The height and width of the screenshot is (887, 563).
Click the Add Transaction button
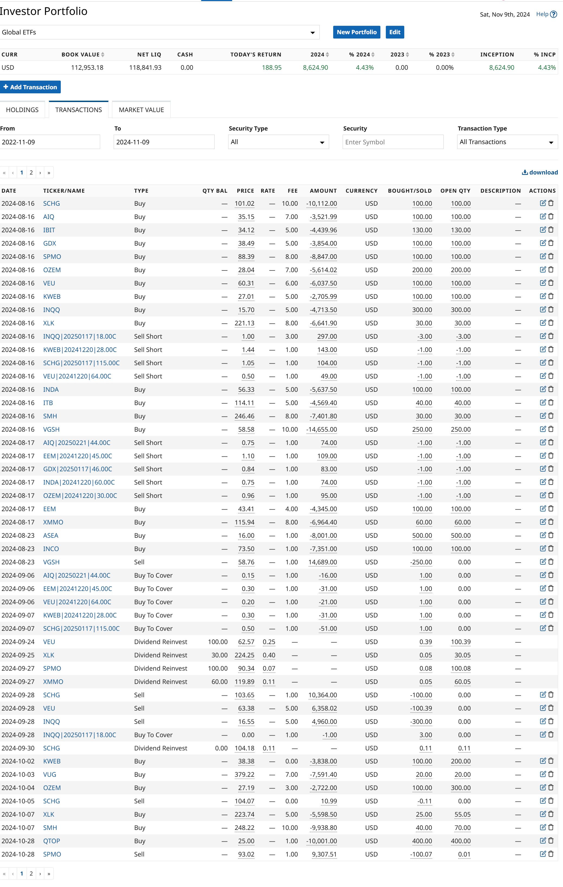pos(30,87)
